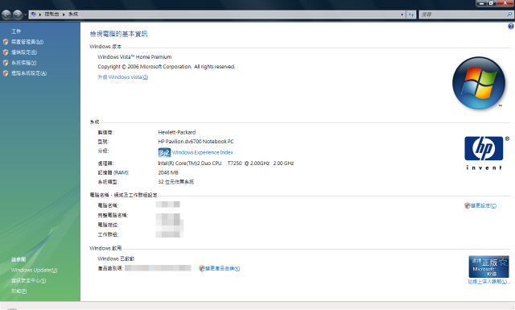Open 資訊安全中心 (Security Center) in sidebar
This screenshot has height=310, width=515.
click(29, 280)
